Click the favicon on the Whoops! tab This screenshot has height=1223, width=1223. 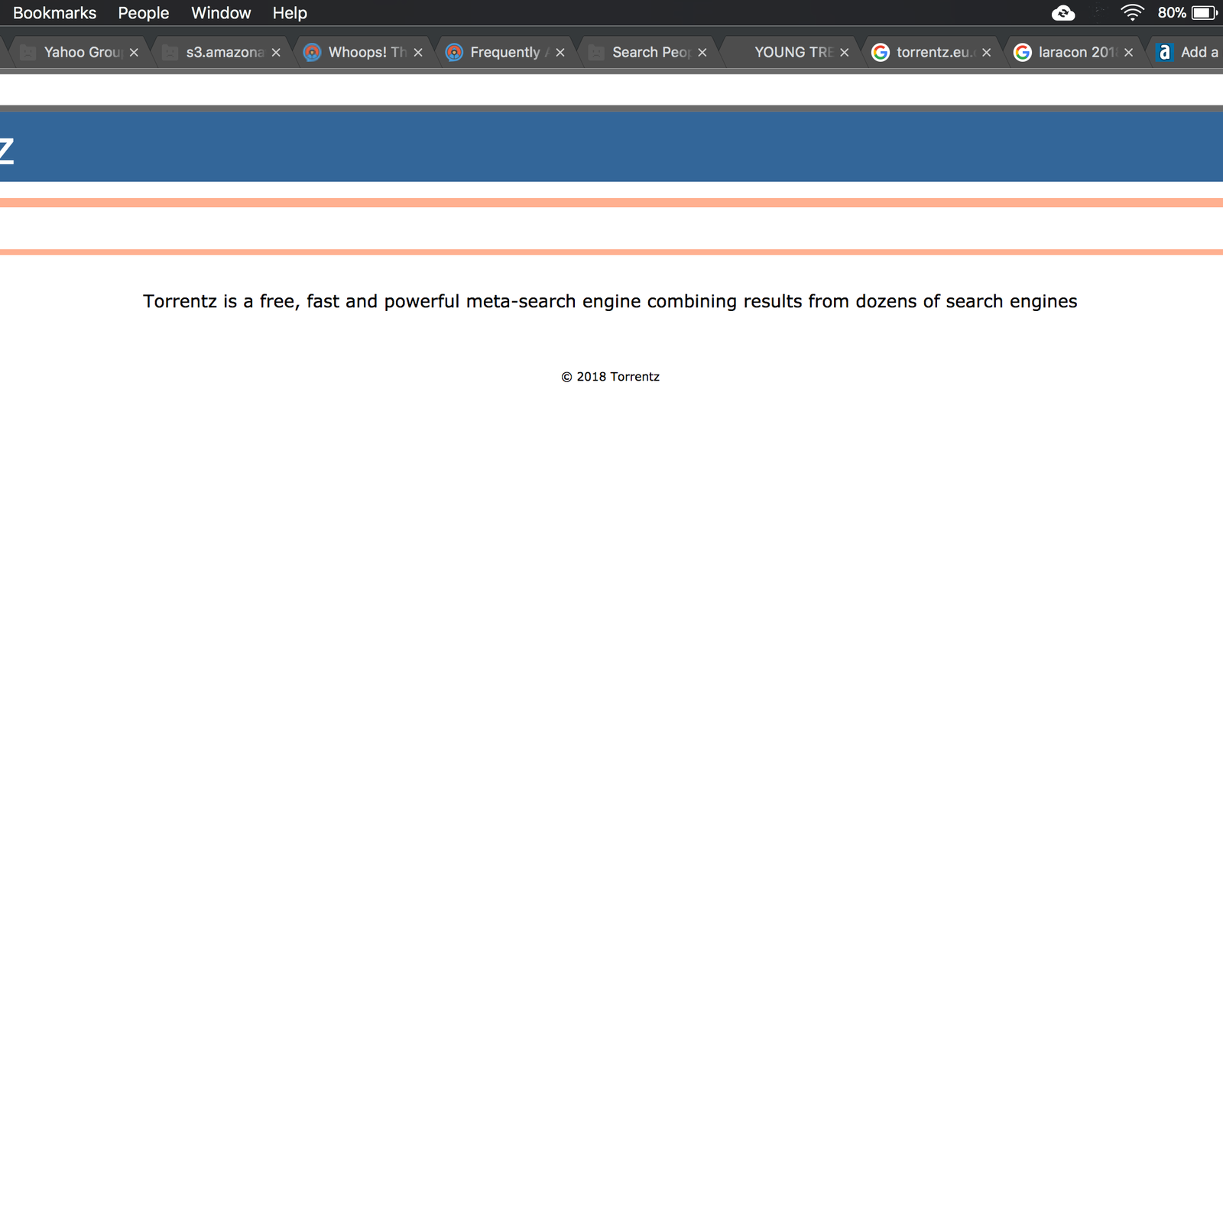coord(312,52)
